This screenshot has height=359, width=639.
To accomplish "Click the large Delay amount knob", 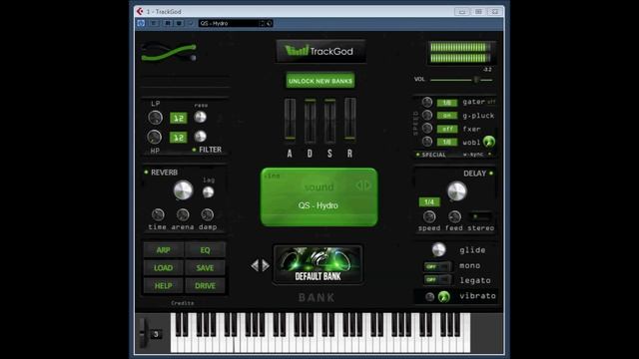I will (x=457, y=191).
